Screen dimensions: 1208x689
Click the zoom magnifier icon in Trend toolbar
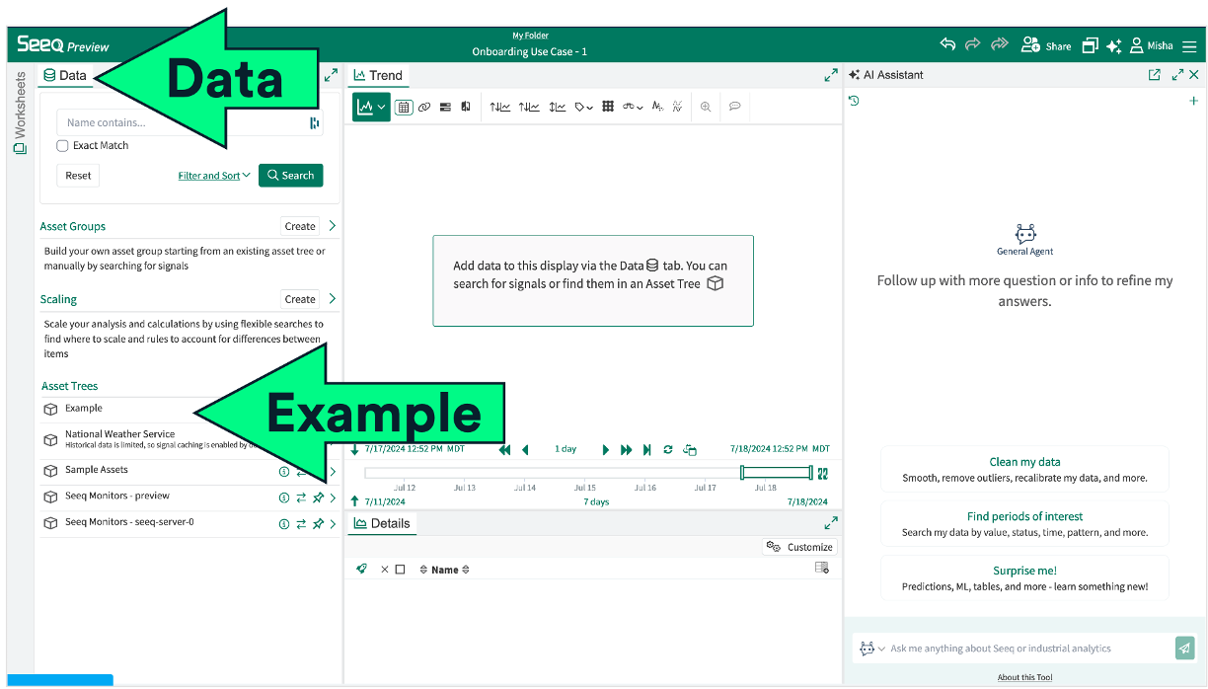pos(706,107)
